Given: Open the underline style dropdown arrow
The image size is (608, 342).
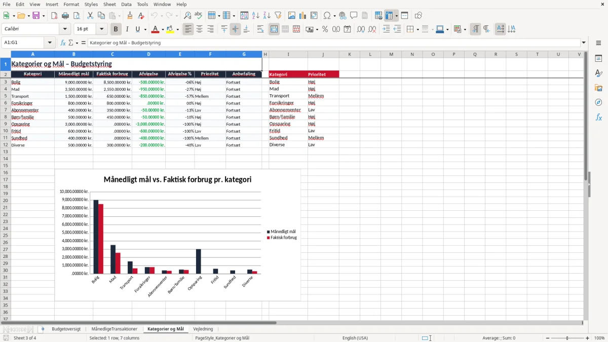Looking at the screenshot, I should (x=145, y=29).
